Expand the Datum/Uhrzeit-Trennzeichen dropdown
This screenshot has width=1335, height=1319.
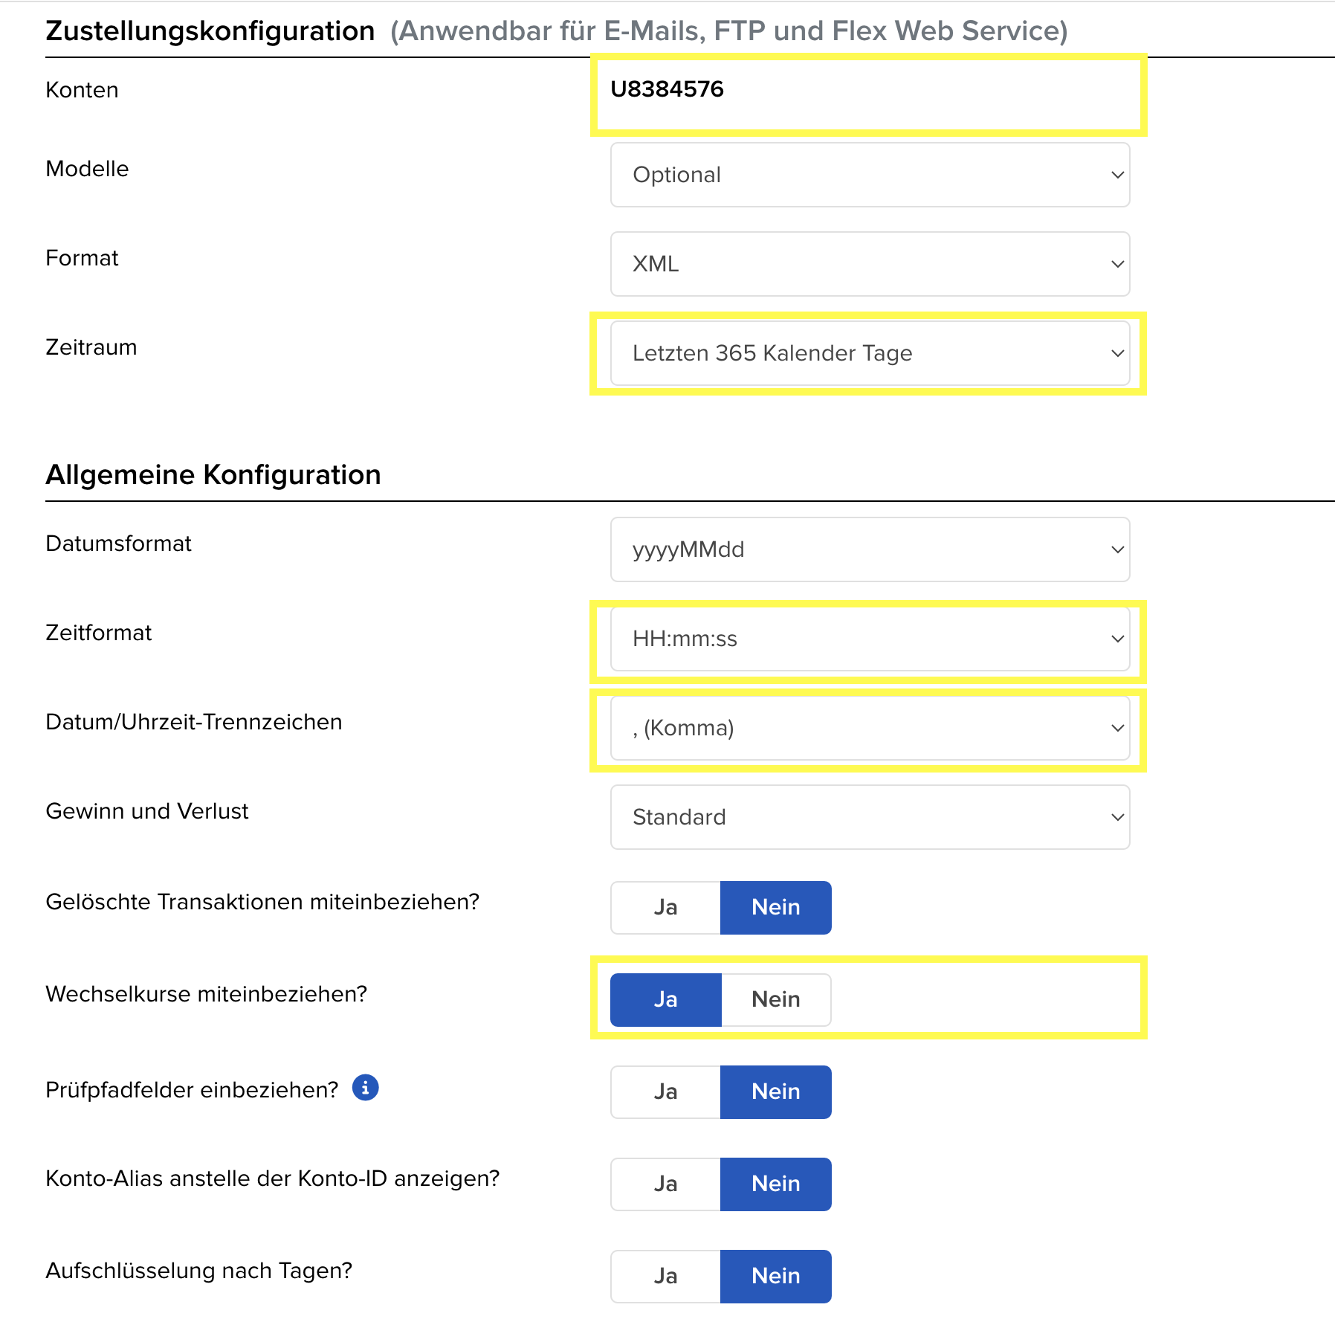(x=870, y=728)
